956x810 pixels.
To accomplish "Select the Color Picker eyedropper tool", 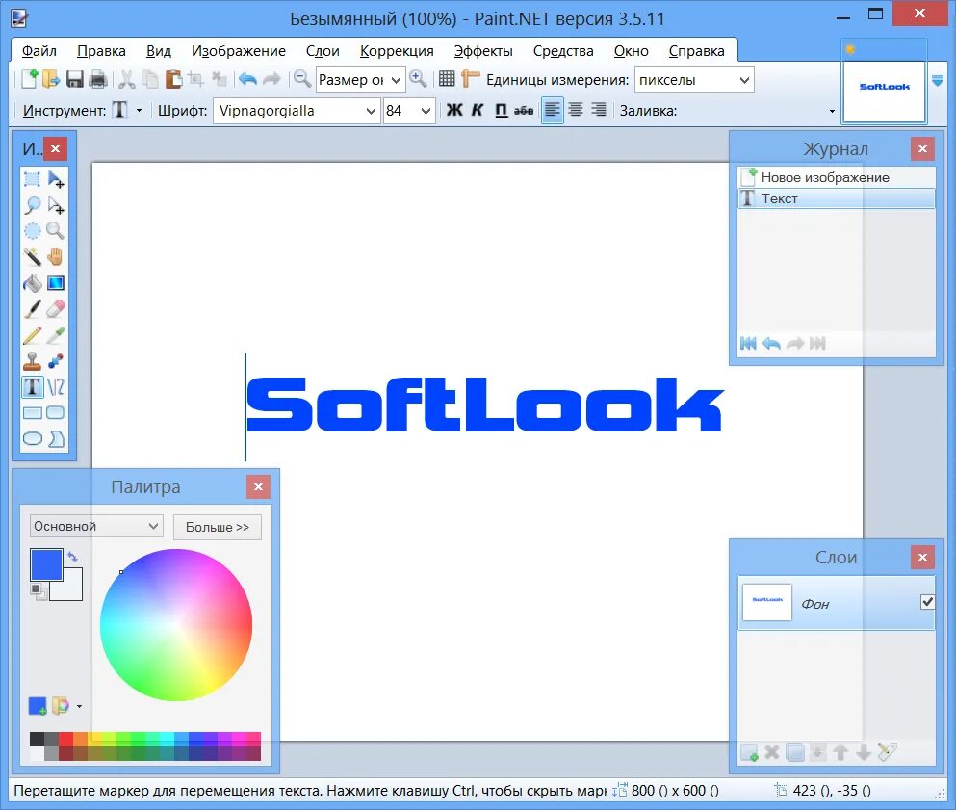I will click(x=56, y=335).
